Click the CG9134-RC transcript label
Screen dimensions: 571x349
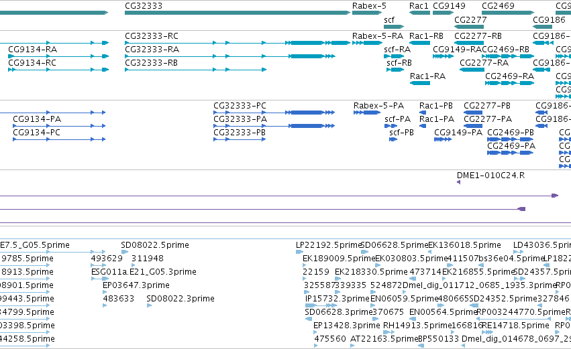click(32, 63)
